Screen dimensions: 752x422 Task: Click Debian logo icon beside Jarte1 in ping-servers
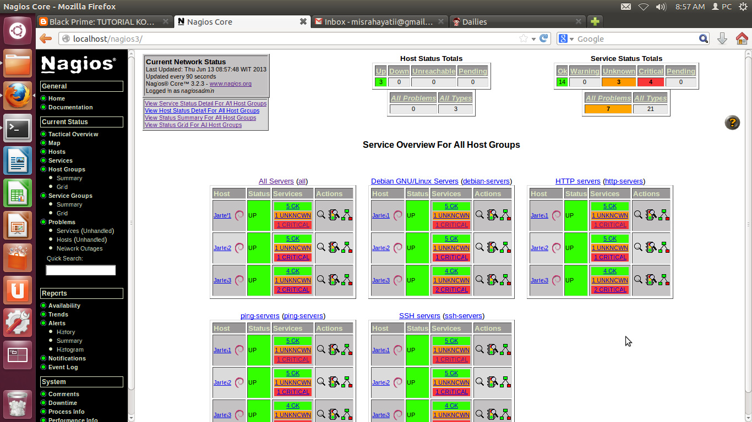point(239,350)
